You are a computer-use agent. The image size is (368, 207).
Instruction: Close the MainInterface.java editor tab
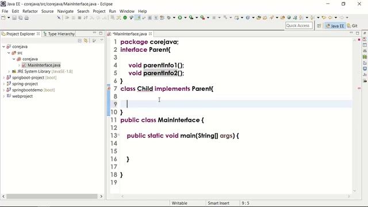(x=151, y=34)
